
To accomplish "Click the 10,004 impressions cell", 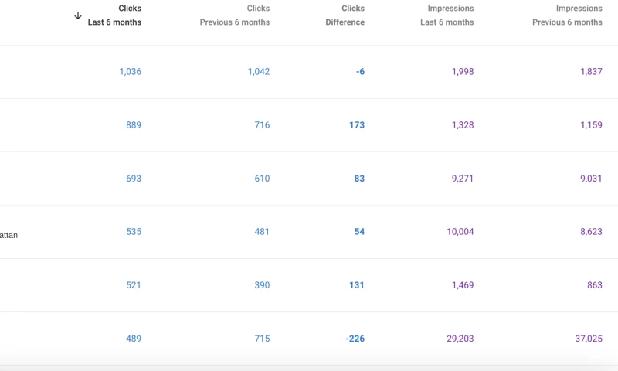I will tap(460, 232).
